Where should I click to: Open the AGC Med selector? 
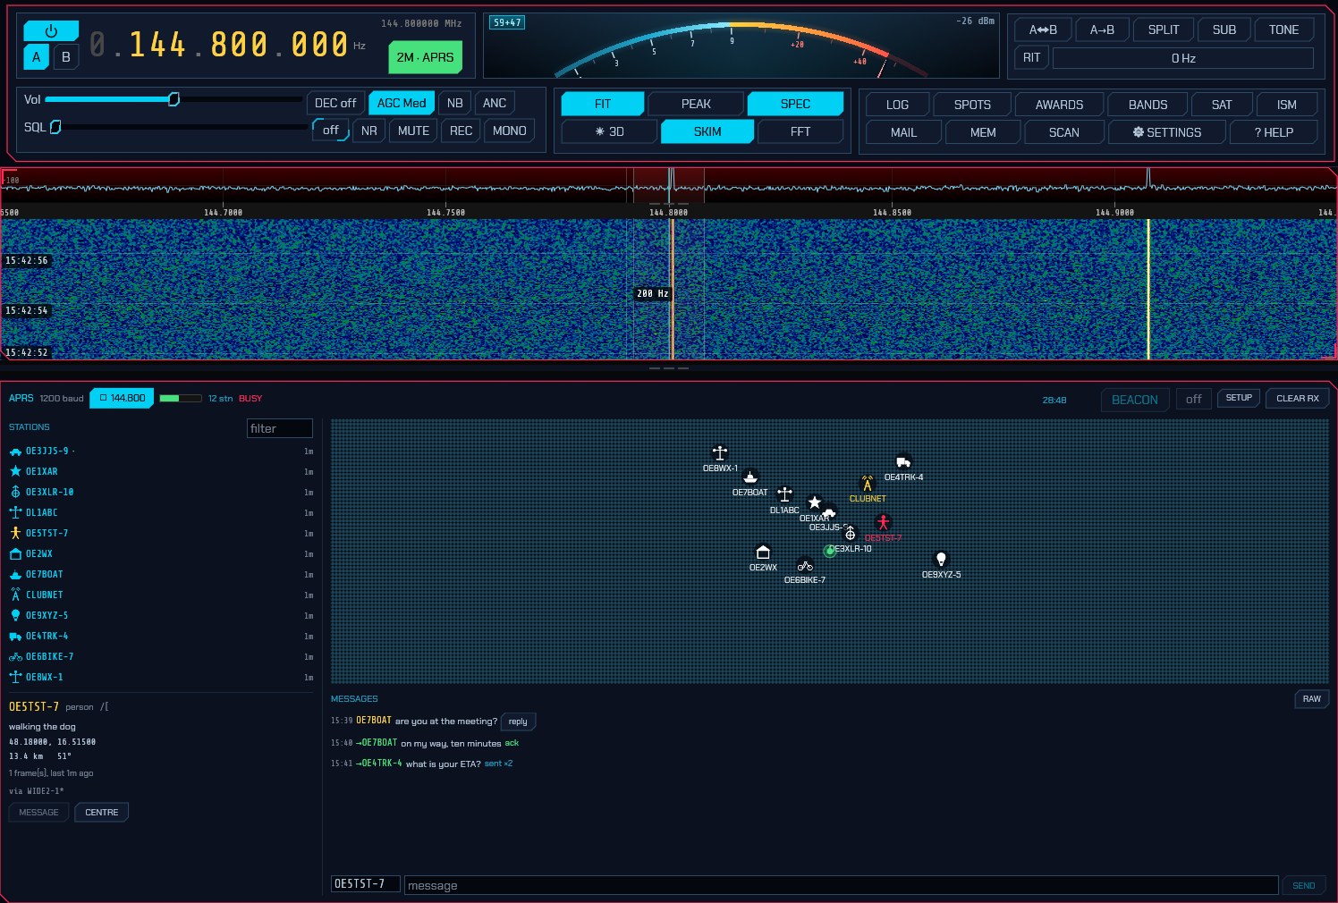[x=402, y=104]
